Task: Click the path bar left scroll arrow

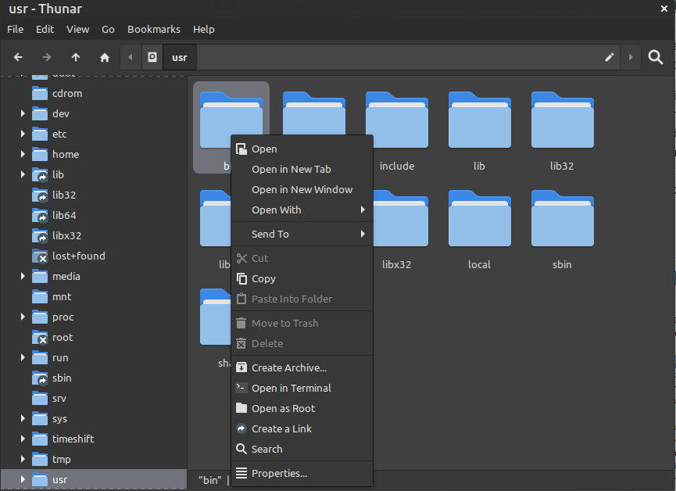Action: [x=131, y=57]
